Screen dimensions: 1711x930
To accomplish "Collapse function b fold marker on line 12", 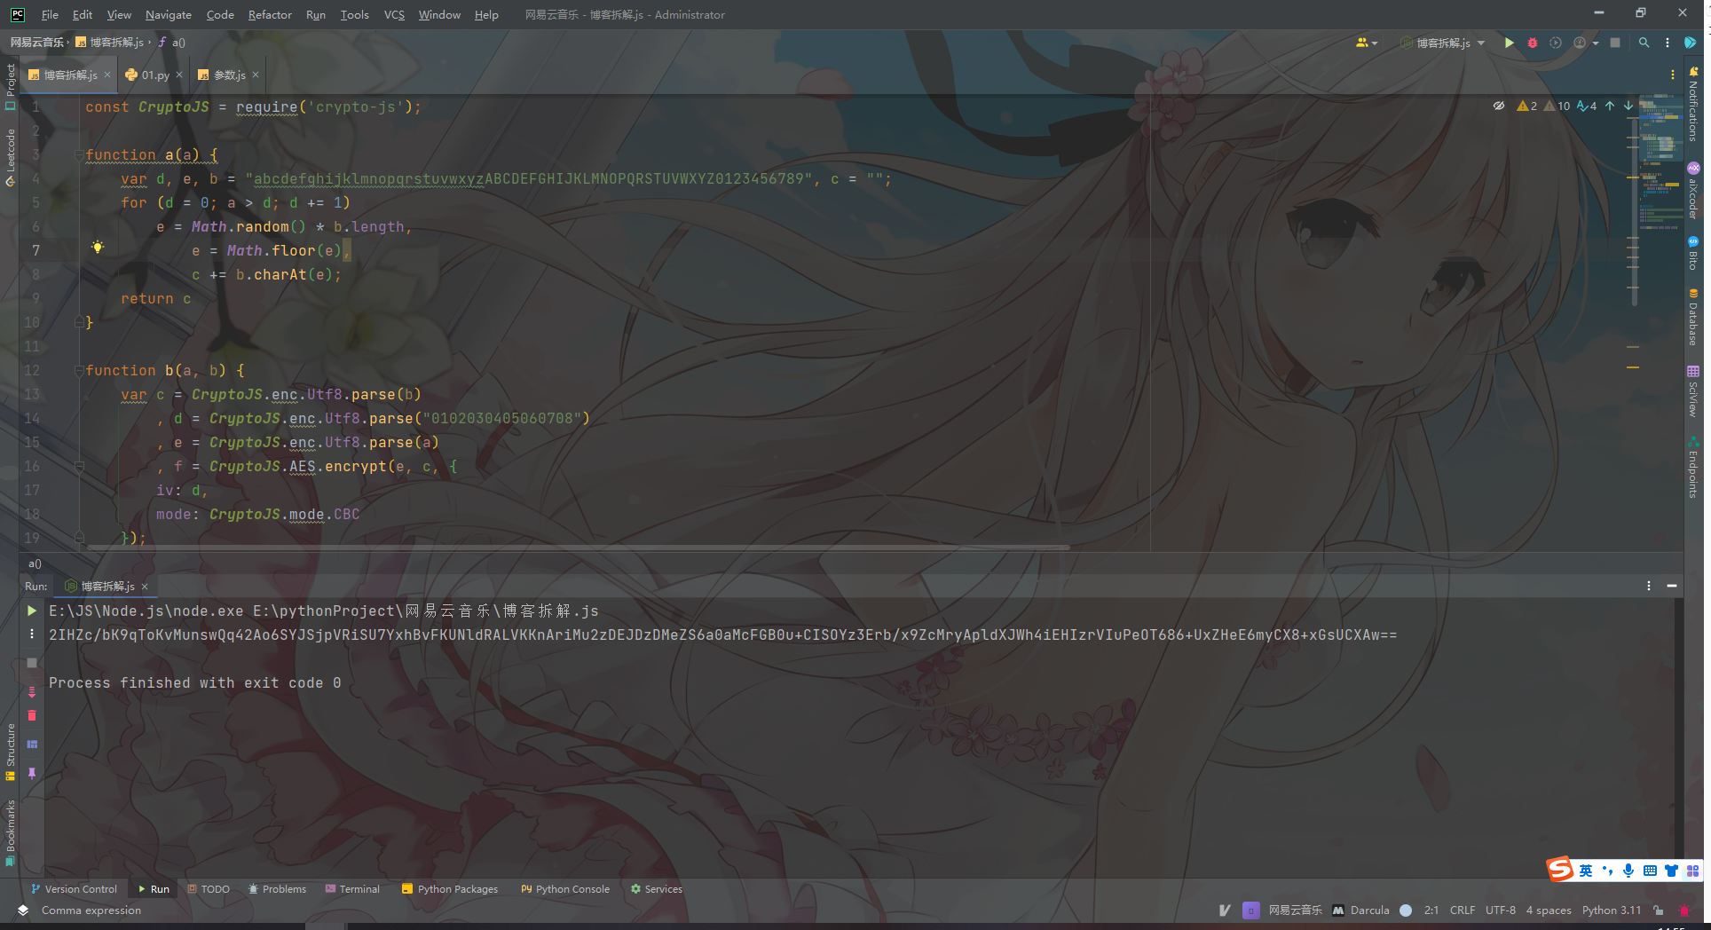I will click(x=79, y=370).
